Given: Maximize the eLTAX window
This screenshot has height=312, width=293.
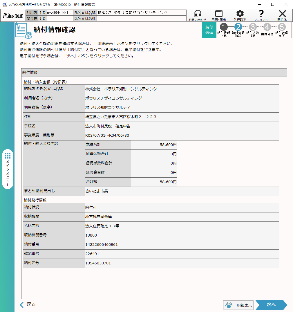Looking at the screenshot, I should (273, 4).
